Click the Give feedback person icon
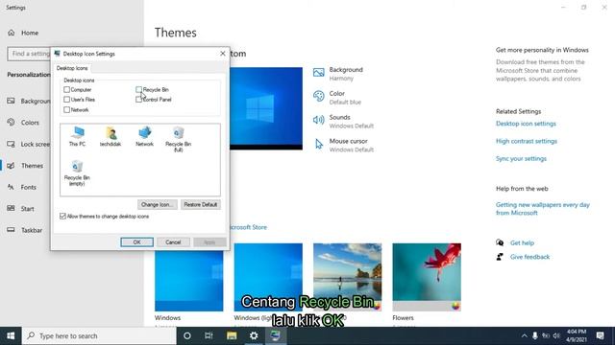 500,257
